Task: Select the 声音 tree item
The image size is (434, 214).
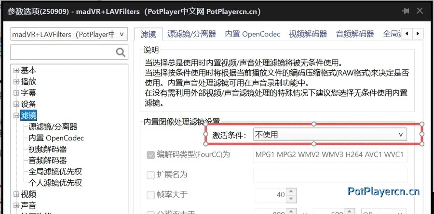Action: pyautogui.click(x=28, y=206)
